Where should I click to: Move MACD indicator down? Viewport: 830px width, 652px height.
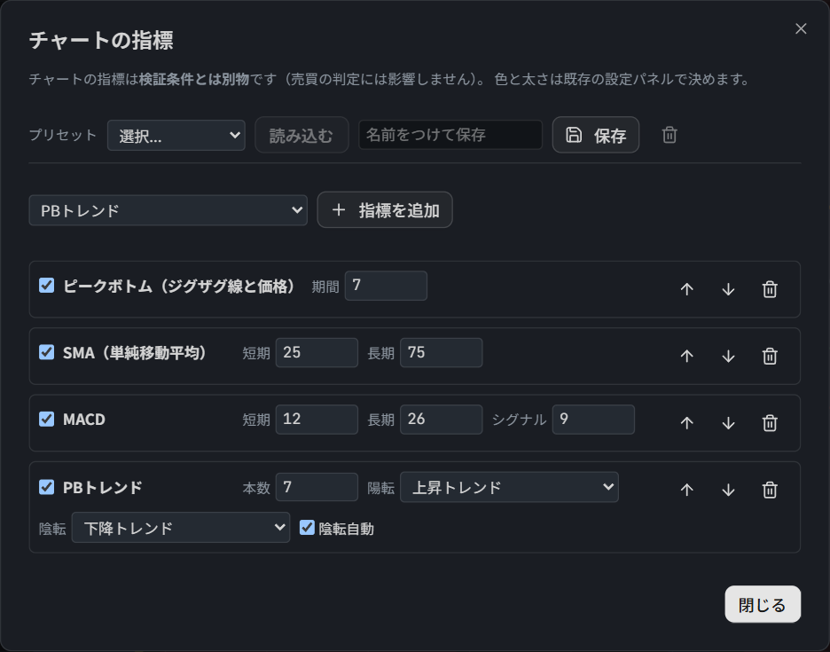pos(728,422)
